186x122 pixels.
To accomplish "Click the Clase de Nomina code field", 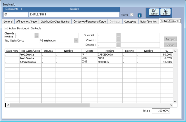I will (25, 35).
